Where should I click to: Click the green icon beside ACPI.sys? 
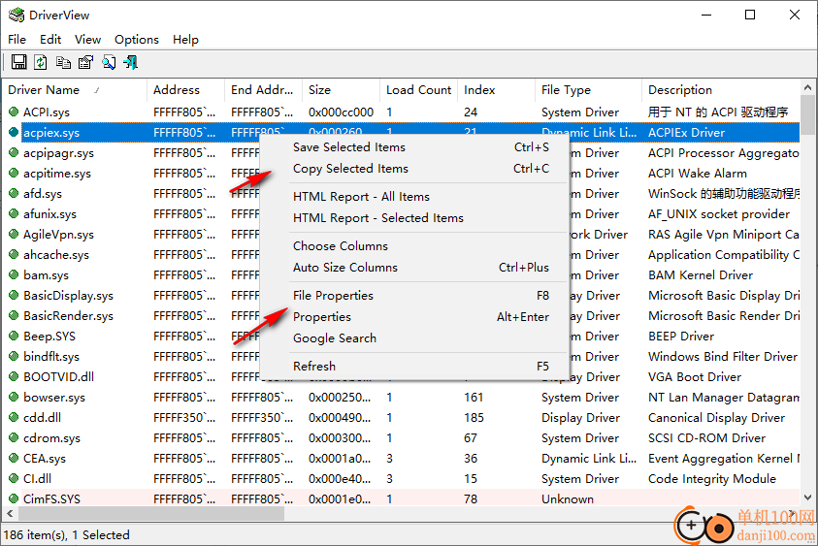click(x=15, y=112)
